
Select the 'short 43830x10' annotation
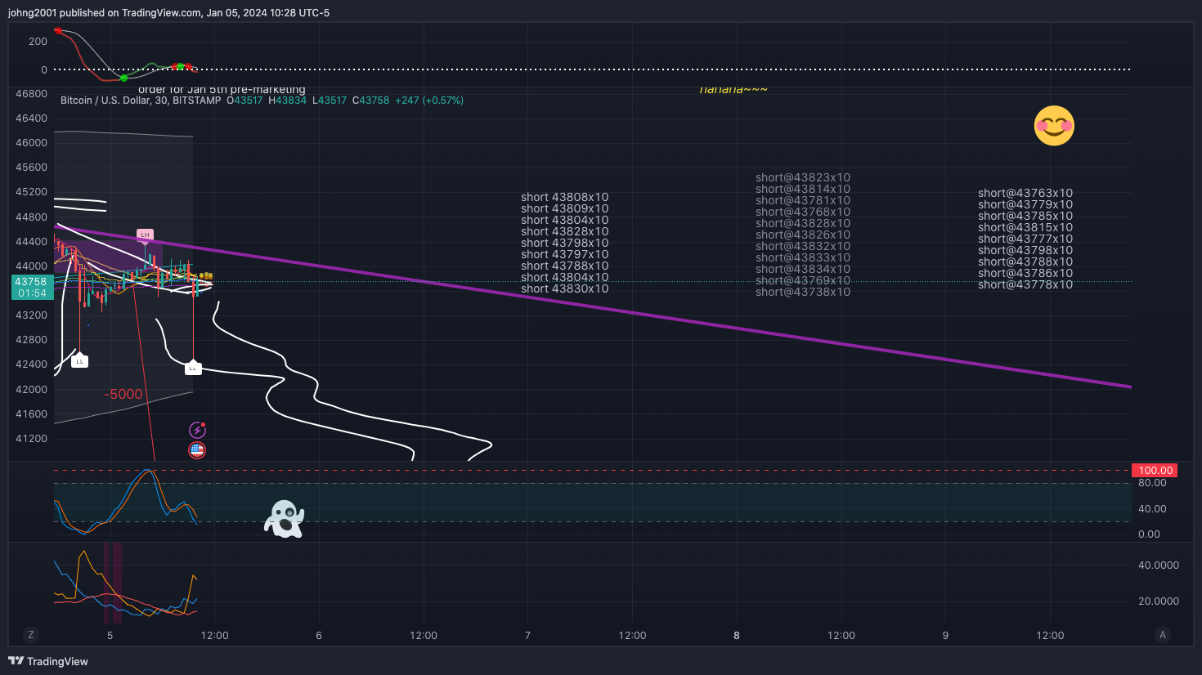pyautogui.click(x=565, y=288)
